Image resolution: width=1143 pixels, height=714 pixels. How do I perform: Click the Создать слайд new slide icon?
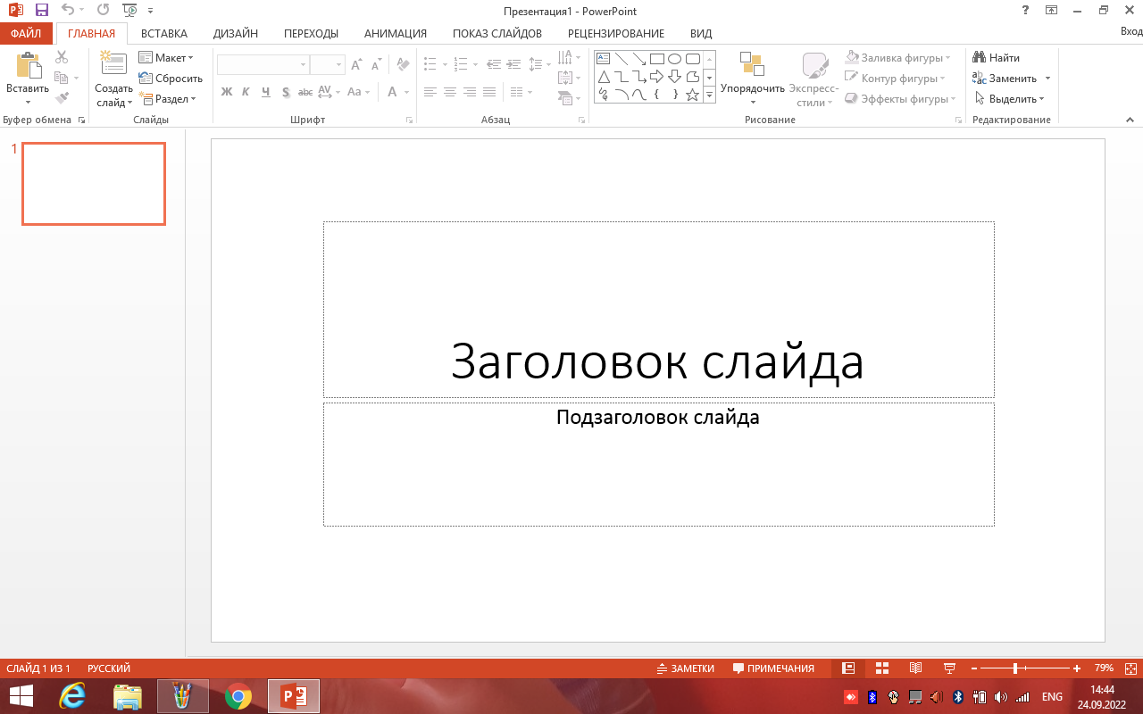pos(113,64)
